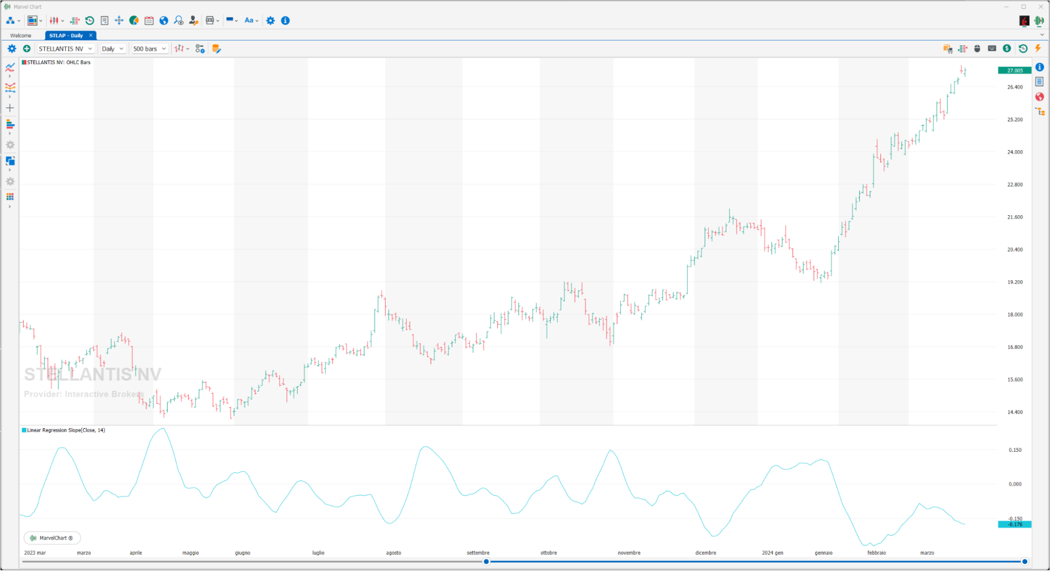Open the workspace network icon in top toolbar
The height and width of the screenshot is (571, 1050).
[x=11, y=20]
